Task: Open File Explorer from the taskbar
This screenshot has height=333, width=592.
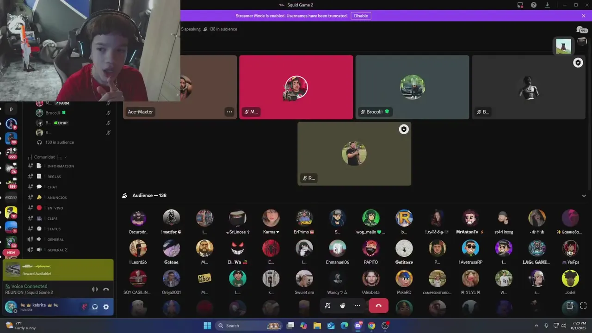Action: [x=317, y=326]
